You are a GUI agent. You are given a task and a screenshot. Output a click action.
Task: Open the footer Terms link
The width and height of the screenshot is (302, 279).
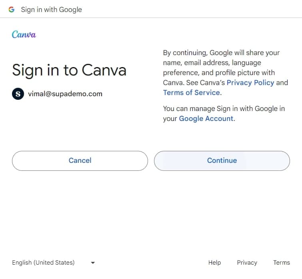tap(281, 263)
